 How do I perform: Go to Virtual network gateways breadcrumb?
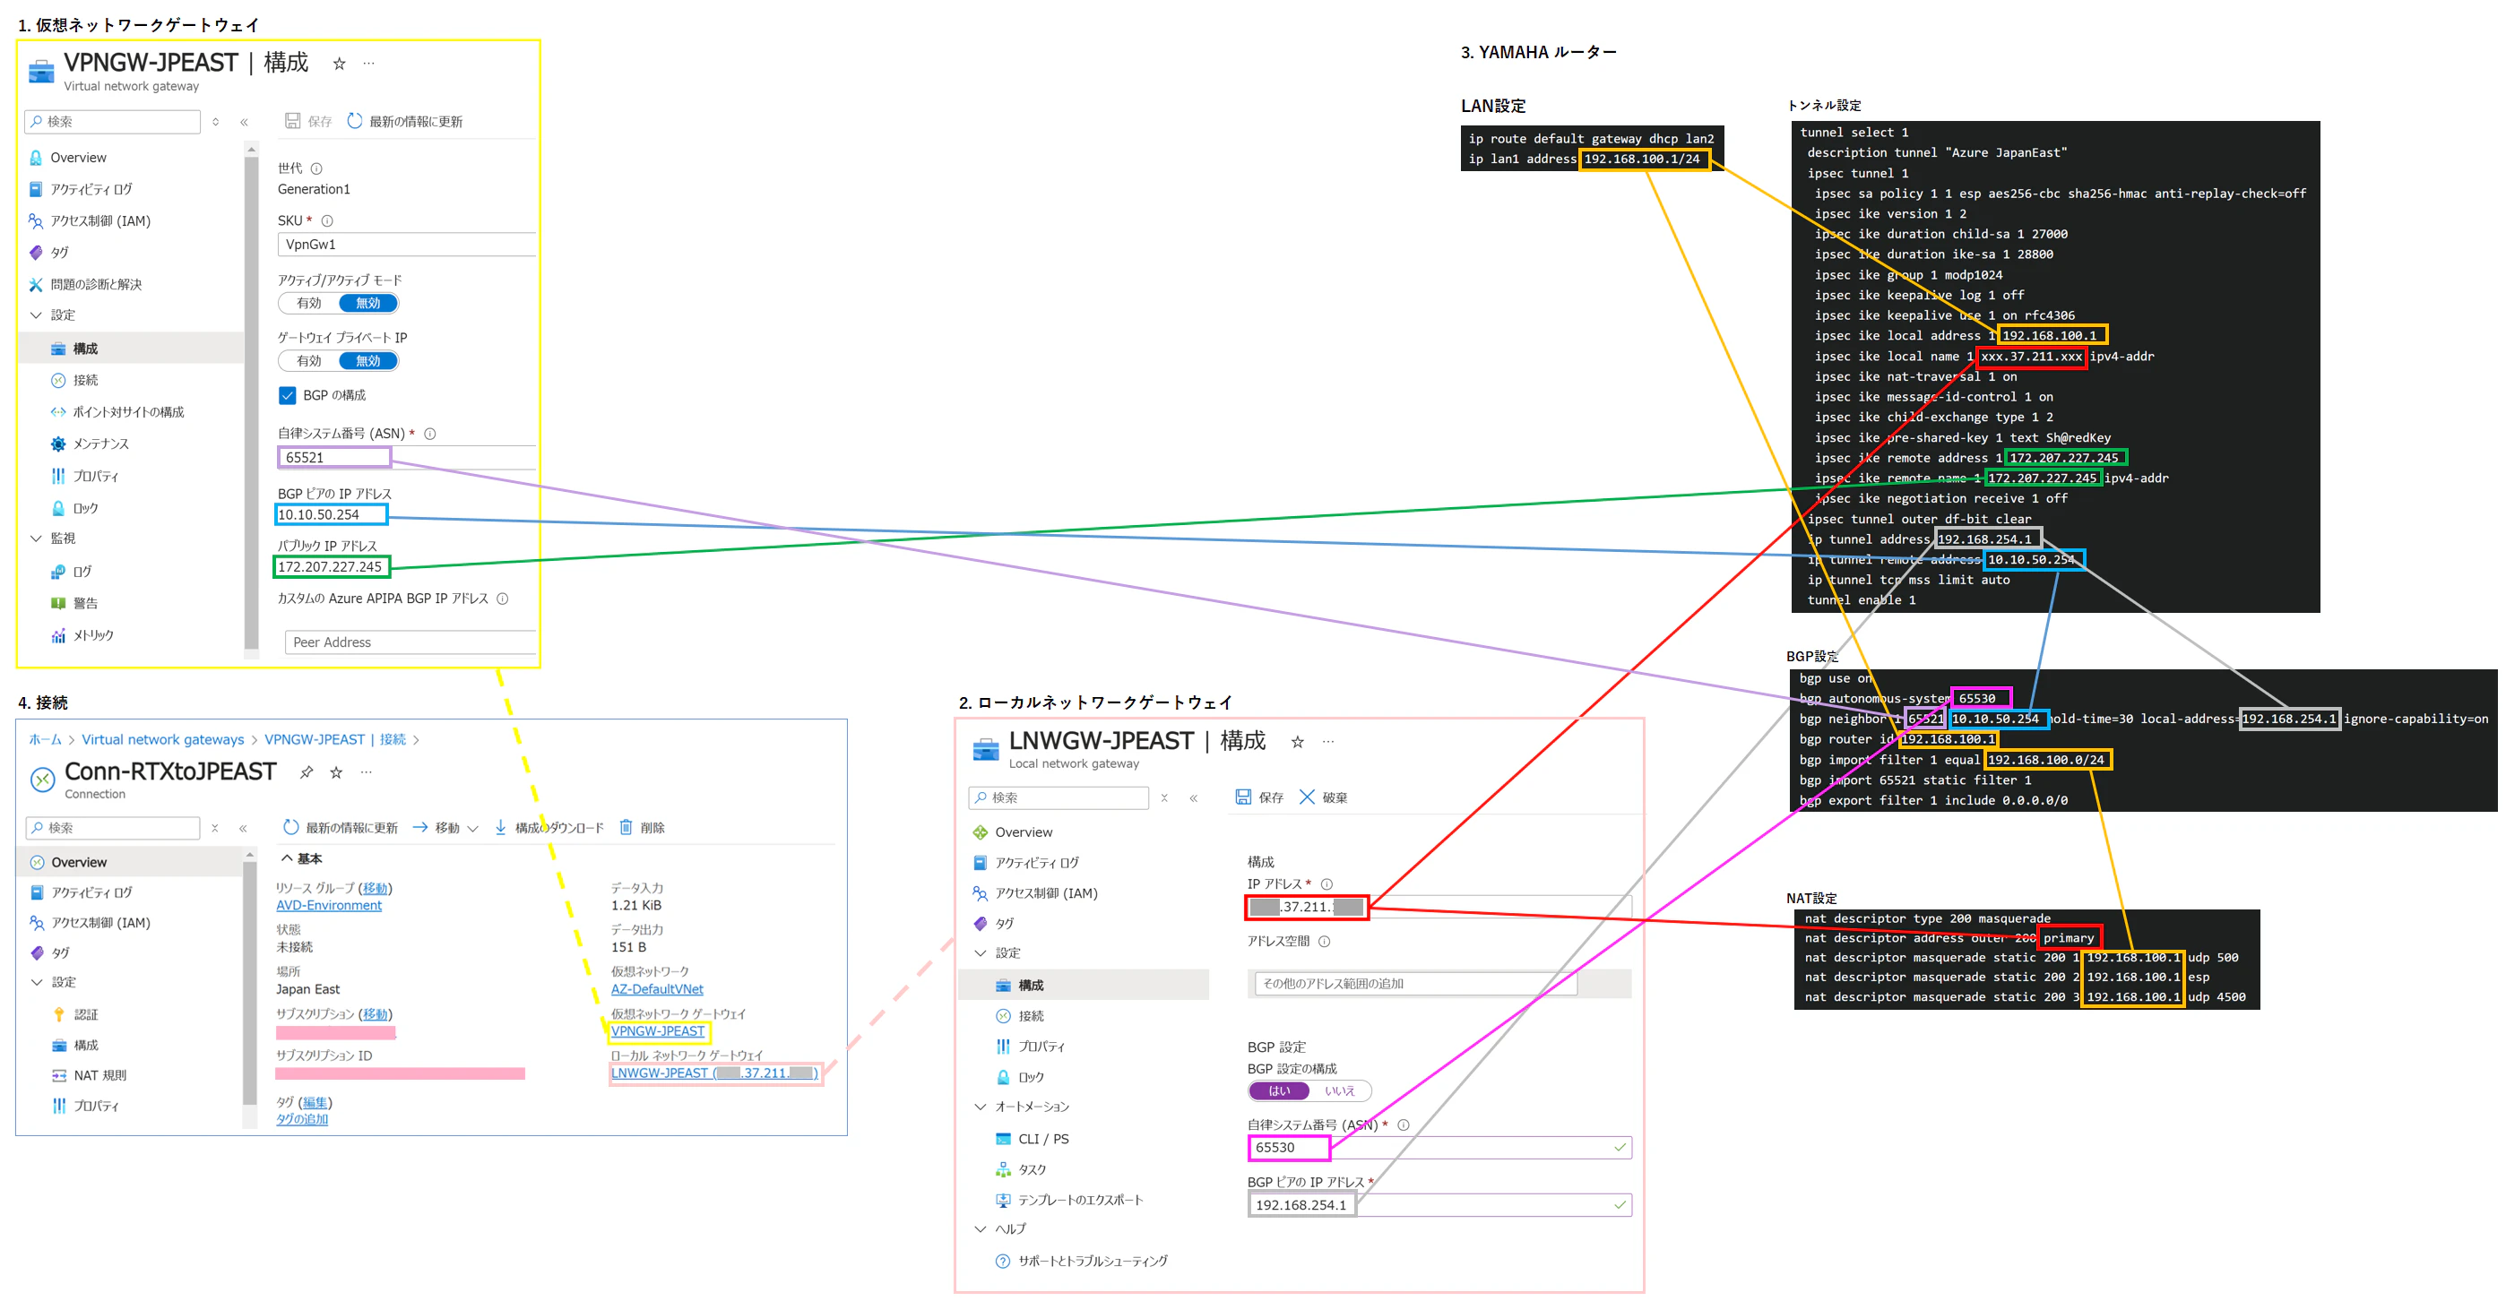coord(162,740)
